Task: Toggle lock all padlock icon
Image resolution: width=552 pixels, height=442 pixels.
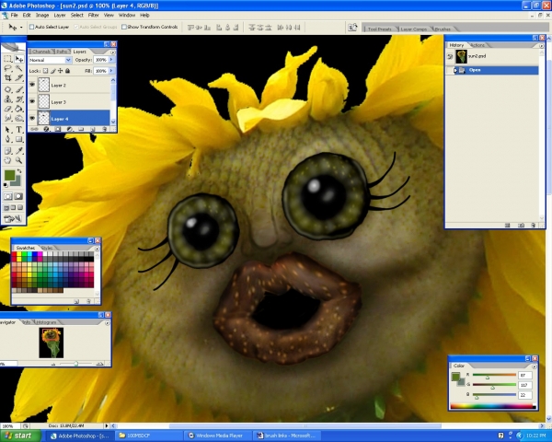Action: (67, 71)
